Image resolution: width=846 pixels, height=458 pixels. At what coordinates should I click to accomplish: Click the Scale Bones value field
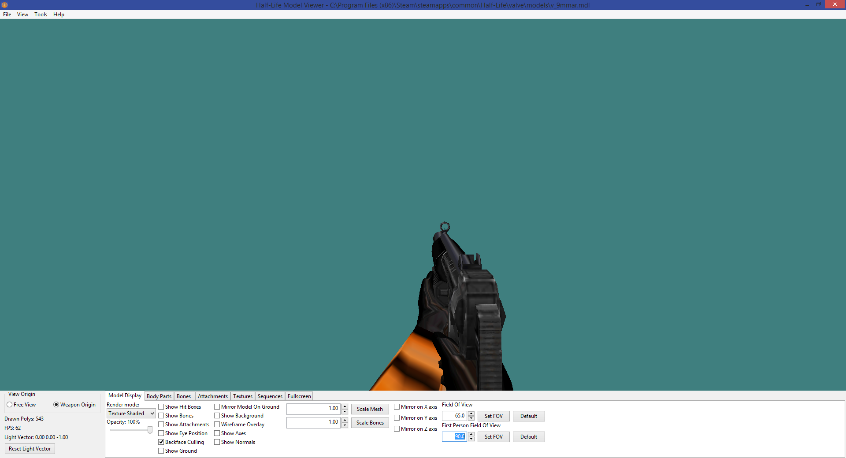[x=313, y=422]
